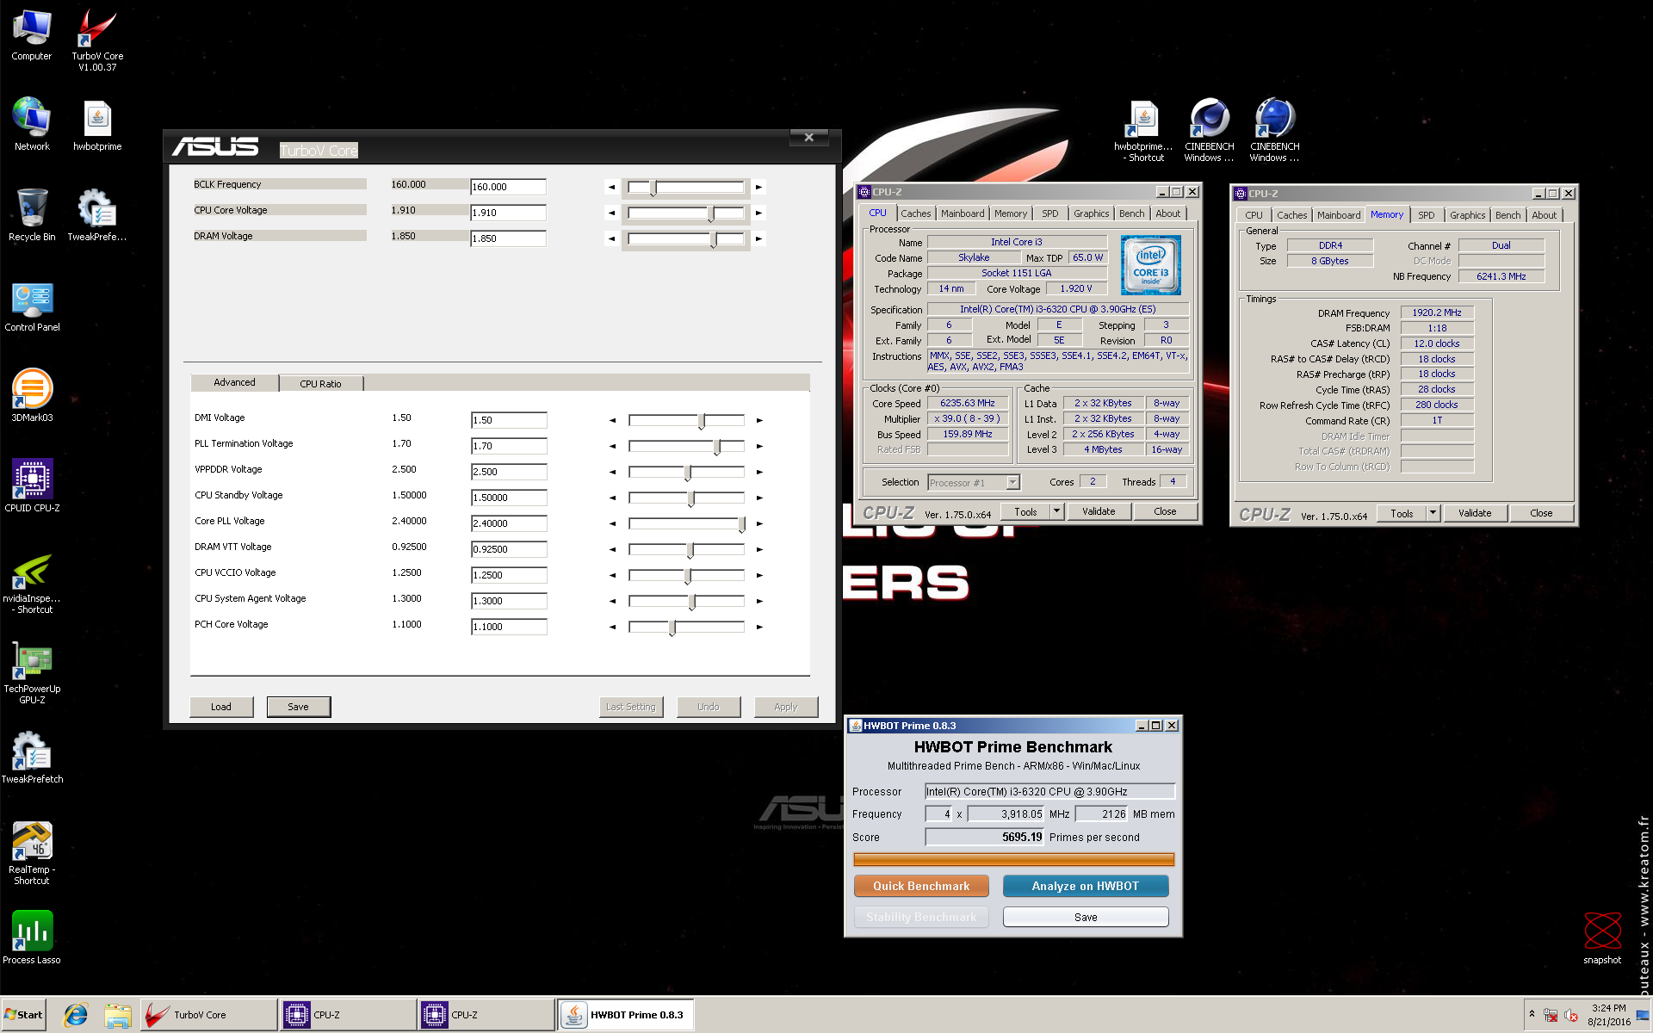The width and height of the screenshot is (1653, 1033).
Task: Click the HWBOT Prime Processor field
Action: (1049, 792)
